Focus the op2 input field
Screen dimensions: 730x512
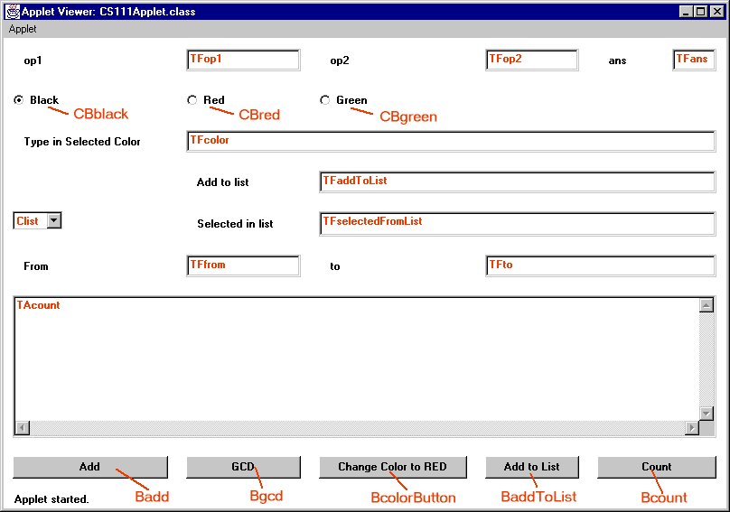pos(531,60)
